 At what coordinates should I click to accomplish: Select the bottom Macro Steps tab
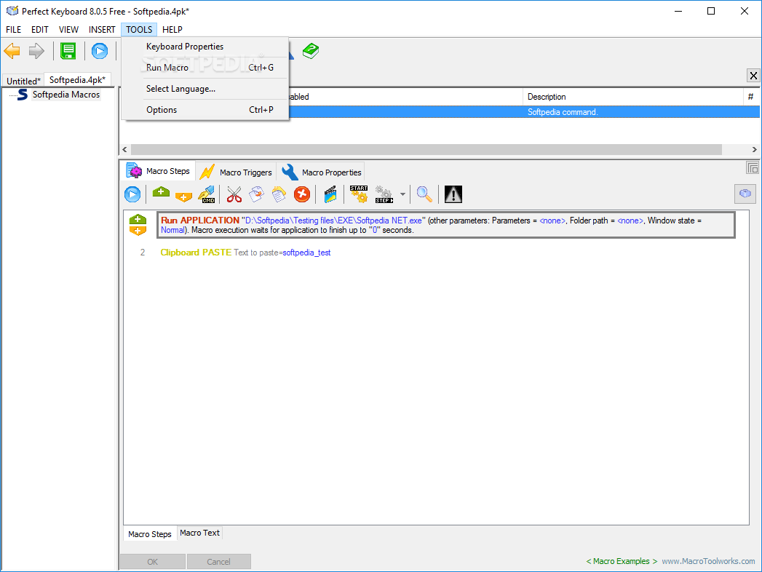coord(150,534)
